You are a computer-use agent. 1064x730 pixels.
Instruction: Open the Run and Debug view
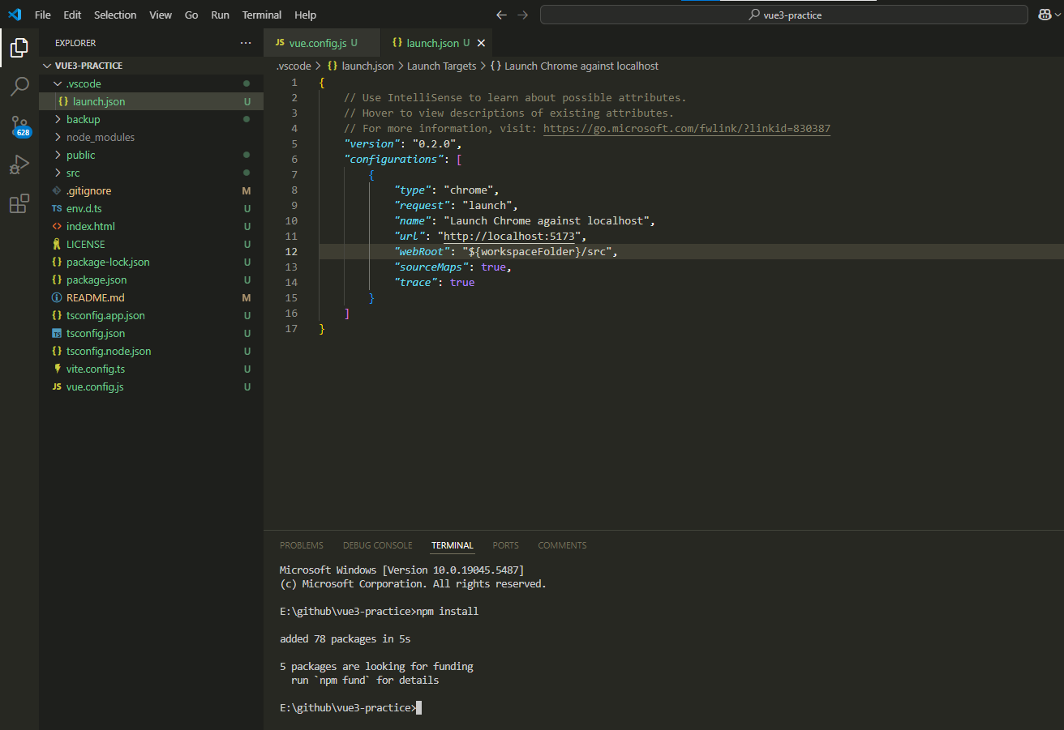pyautogui.click(x=19, y=164)
